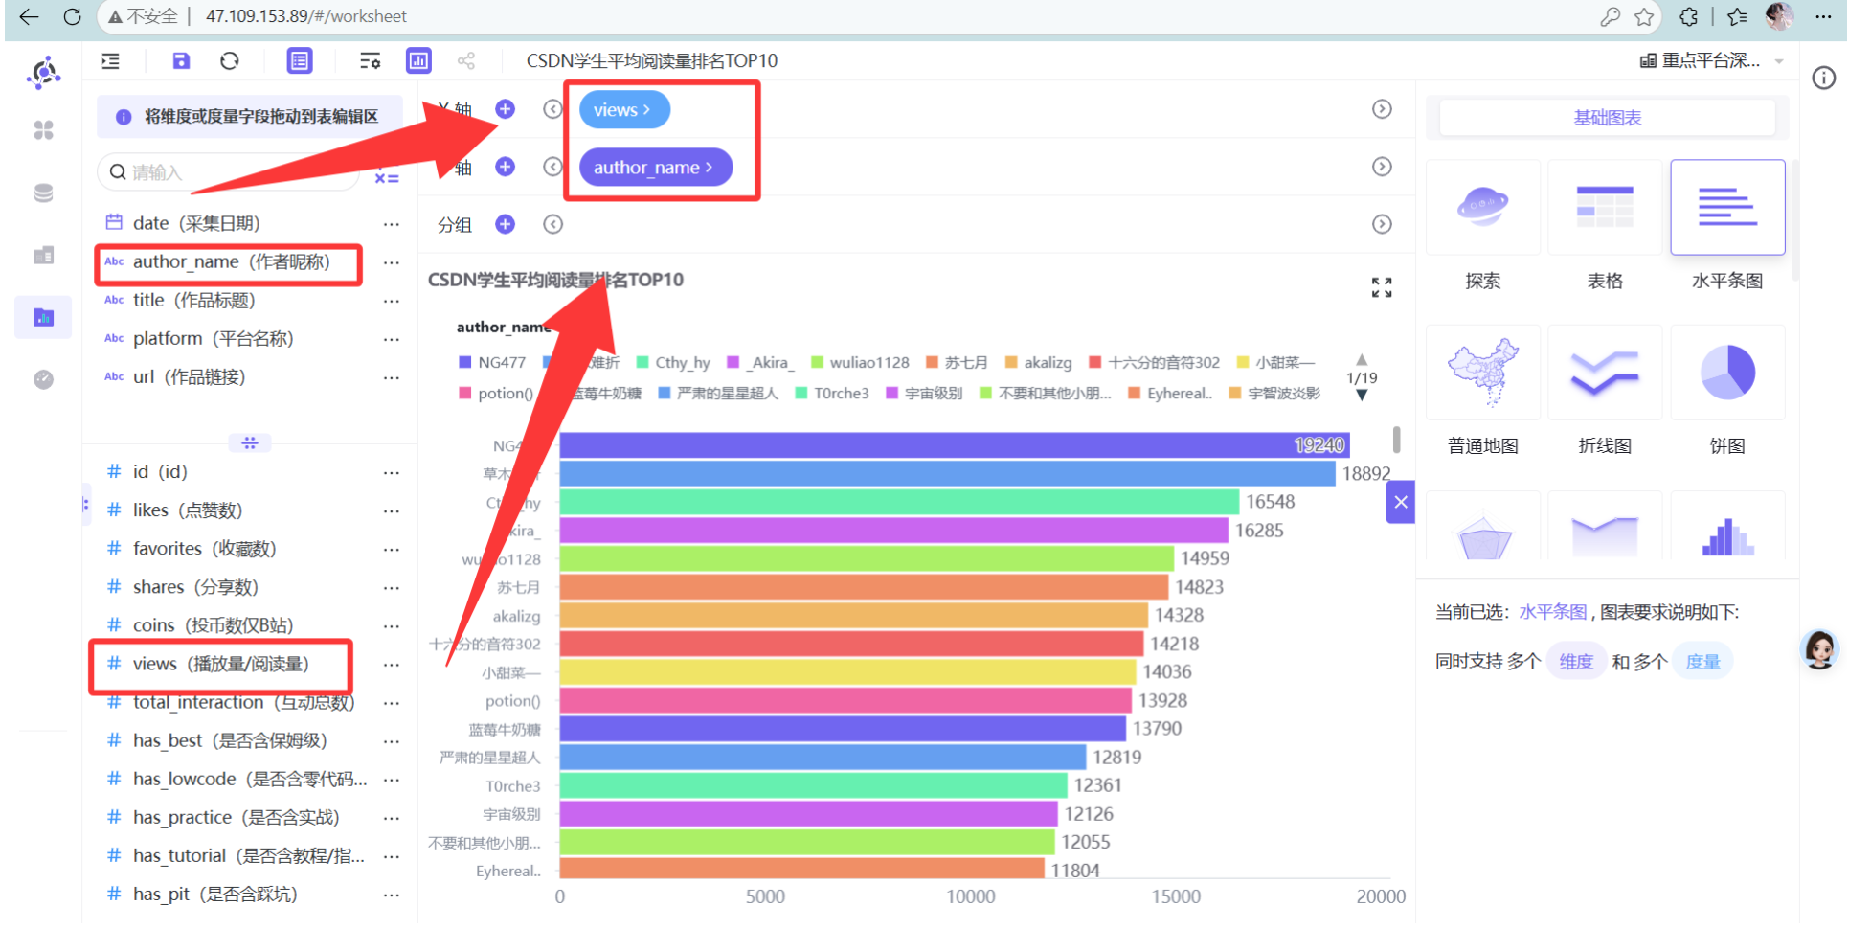Click the panel divider handle between field lists
Screen dimensions: 1871x952
[250, 442]
